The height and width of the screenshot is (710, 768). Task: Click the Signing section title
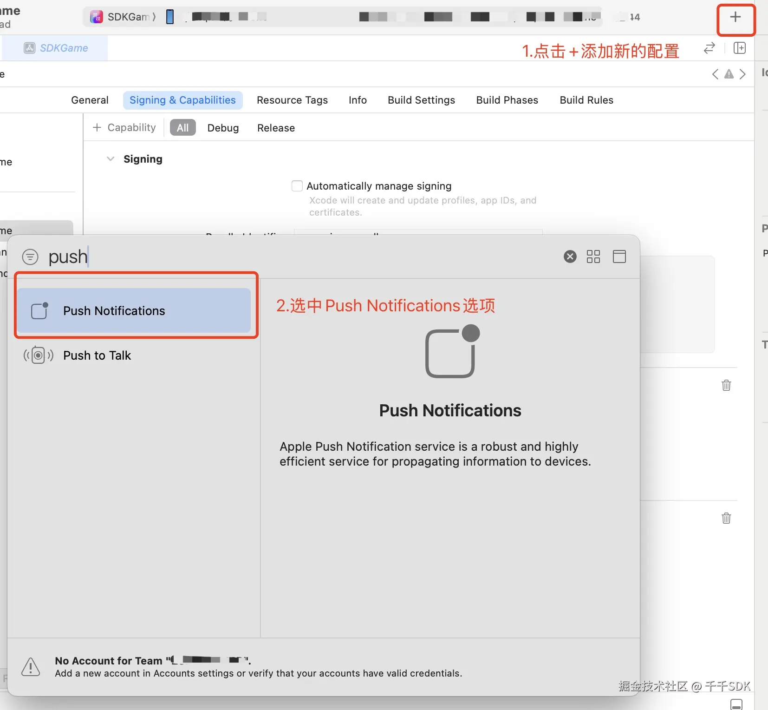(143, 159)
